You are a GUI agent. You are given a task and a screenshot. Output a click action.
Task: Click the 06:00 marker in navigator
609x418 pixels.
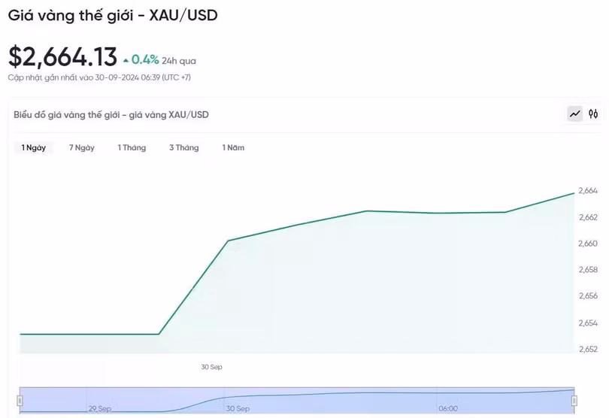pyautogui.click(x=448, y=408)
